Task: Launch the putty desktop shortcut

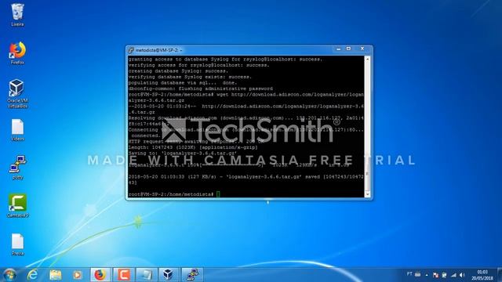Action: click(x=17, y=168)
